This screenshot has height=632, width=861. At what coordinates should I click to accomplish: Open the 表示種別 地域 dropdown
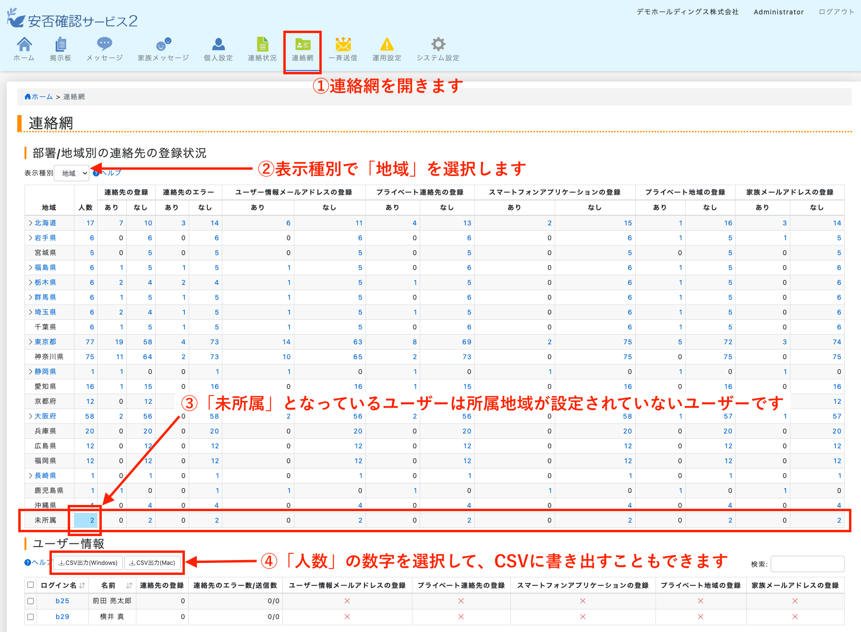(x=72, y=173)
